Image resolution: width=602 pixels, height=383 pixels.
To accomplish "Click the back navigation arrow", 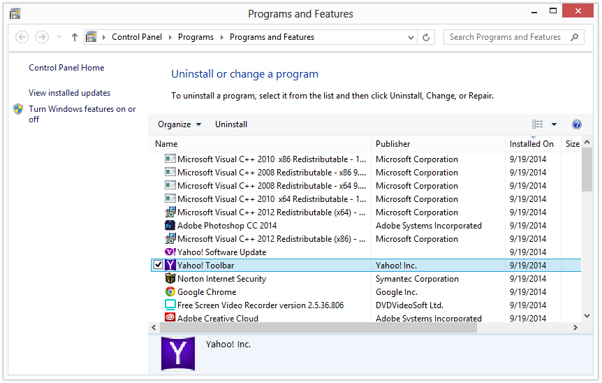I will pos(22,37).
